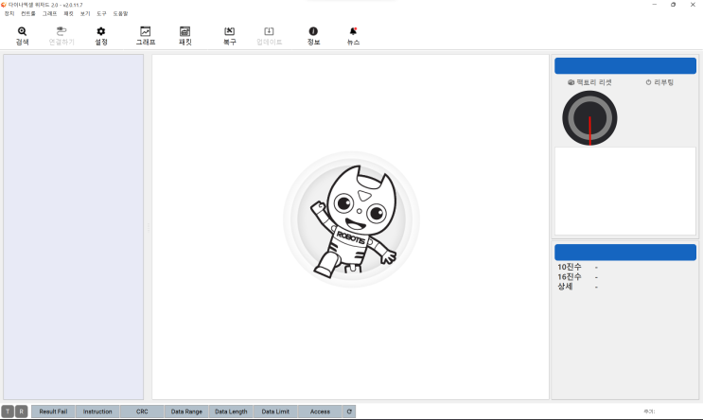Open the 장치 menu
703x420 pixels.
click(x=9, y=14)
